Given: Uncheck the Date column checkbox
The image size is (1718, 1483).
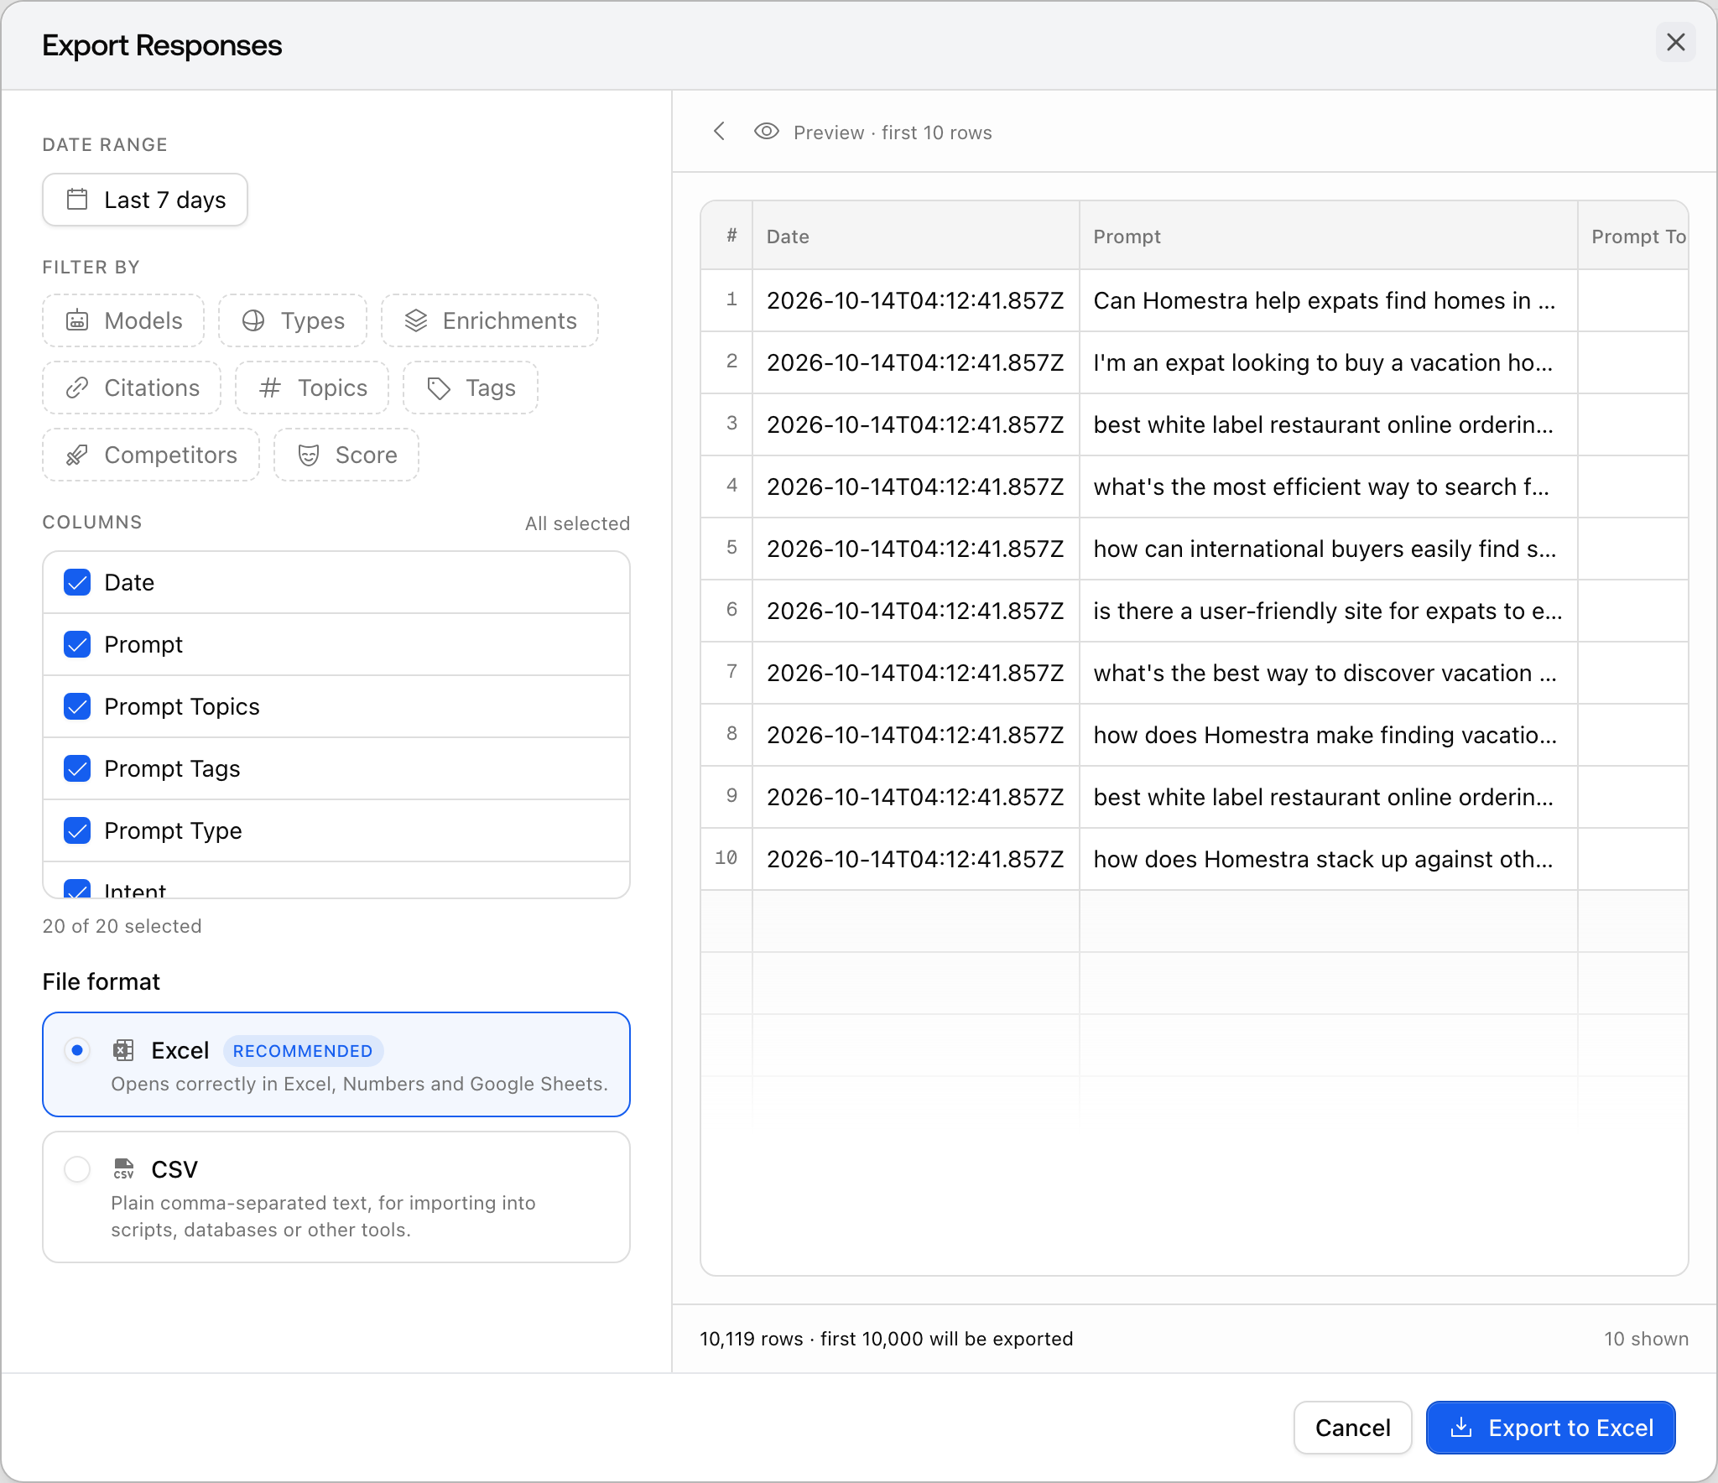Looking at the screenshot, I should tap(77, 582).
